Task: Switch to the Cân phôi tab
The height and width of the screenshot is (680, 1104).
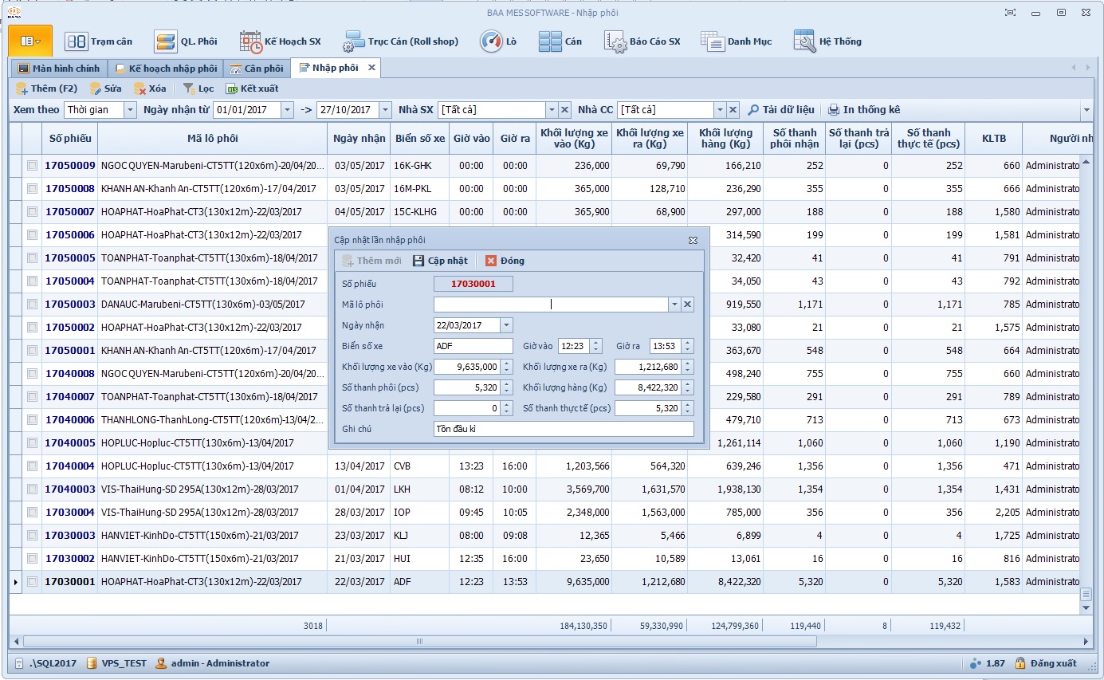Action: click(x=257, y=69)
